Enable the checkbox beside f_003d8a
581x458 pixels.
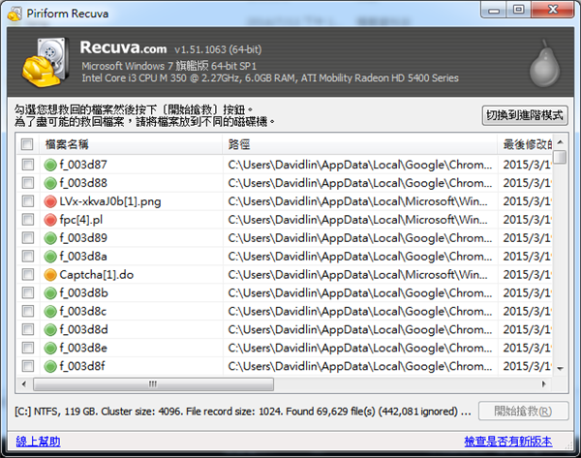(x=27, y=257)
